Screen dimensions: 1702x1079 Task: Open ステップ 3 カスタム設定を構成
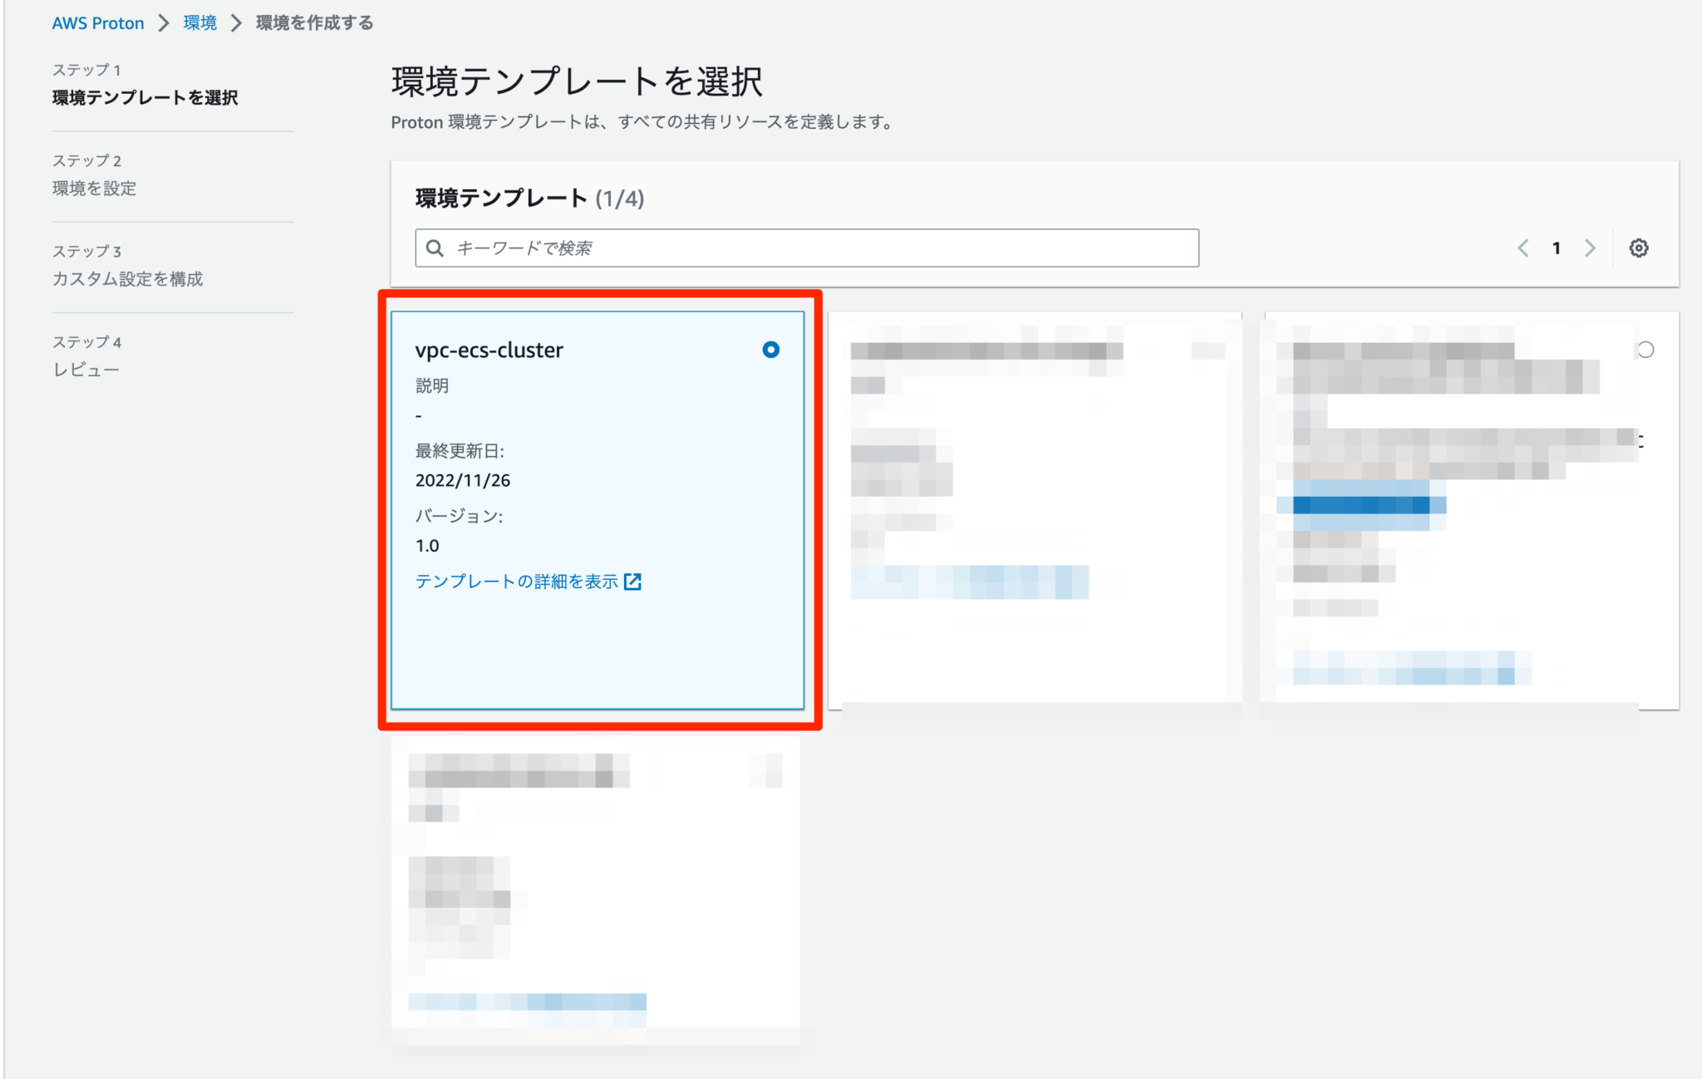click(x=126, y=279)
